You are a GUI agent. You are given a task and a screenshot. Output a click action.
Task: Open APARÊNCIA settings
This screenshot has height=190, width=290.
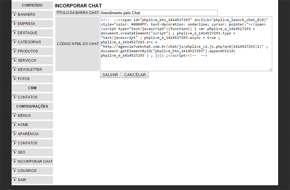(32, 134)
